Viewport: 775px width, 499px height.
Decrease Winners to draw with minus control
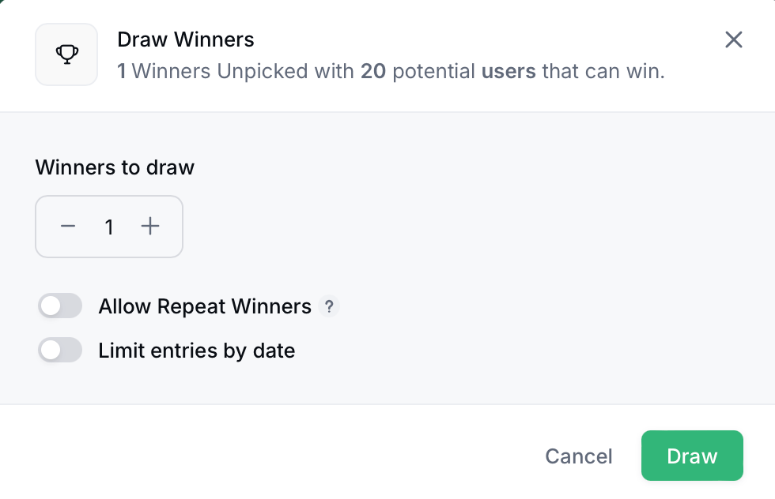click(68, 227)
